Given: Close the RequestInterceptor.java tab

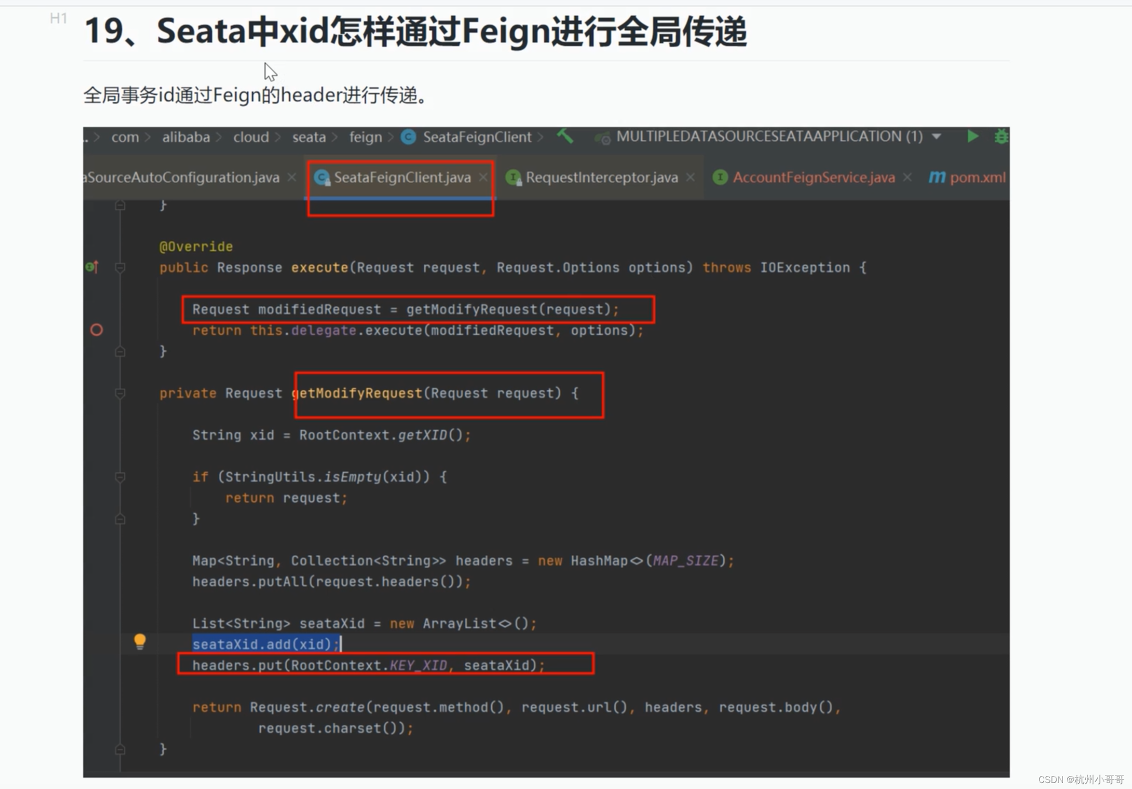Looking at the screenshot, I should coord(690,177).
